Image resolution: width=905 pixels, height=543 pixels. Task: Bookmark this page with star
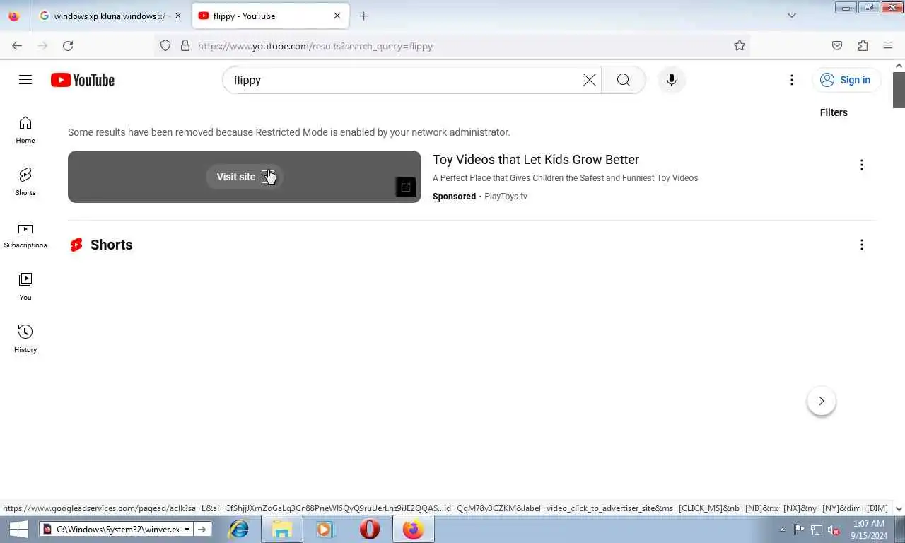[x=740, y=46]
